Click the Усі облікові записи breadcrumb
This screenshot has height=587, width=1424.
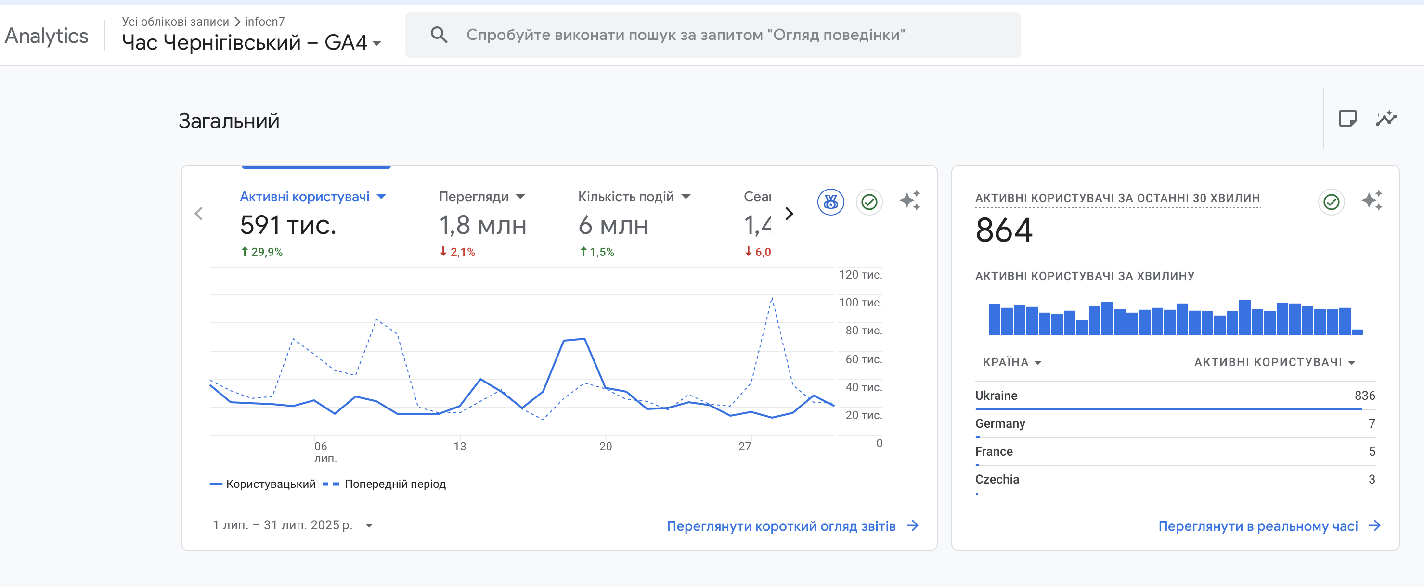click(175, 22)
